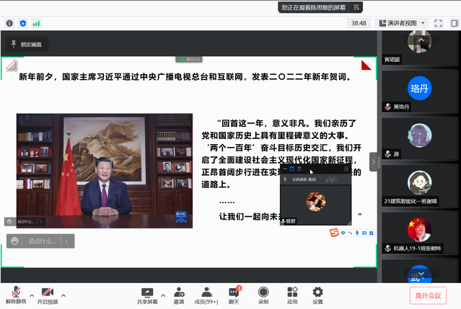Unmute microphone (解除静音)
461x309 pixels.
click(14, 295)
